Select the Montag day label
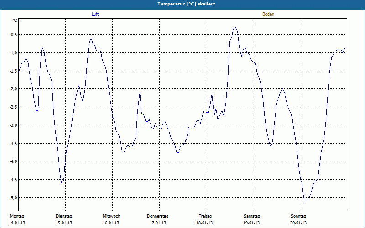Image resolution: width=365 pixels, height=228 pixels. (17, 216)
